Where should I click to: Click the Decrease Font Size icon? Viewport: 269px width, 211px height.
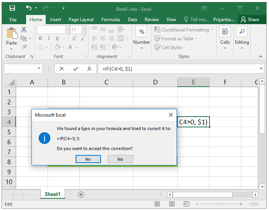pyautogui.click(x=83, y=39)
